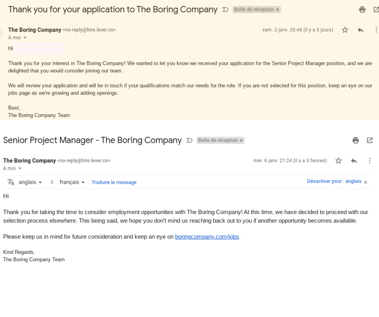Image resolution: width=379 pixels, height=317 pixels.
Task: Click Traduire le message link
Action: point(114,182)
